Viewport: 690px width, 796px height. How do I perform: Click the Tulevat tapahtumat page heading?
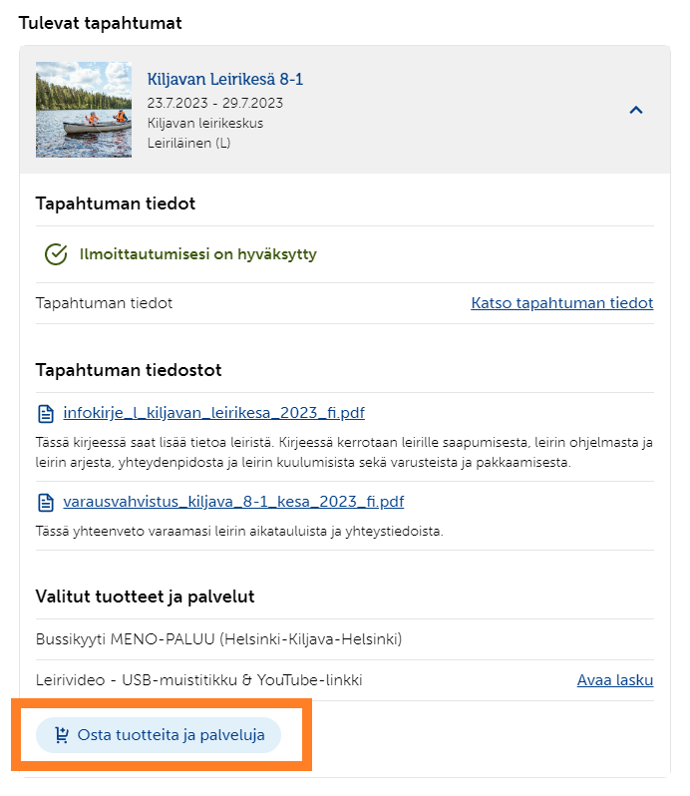click(100, 23)
